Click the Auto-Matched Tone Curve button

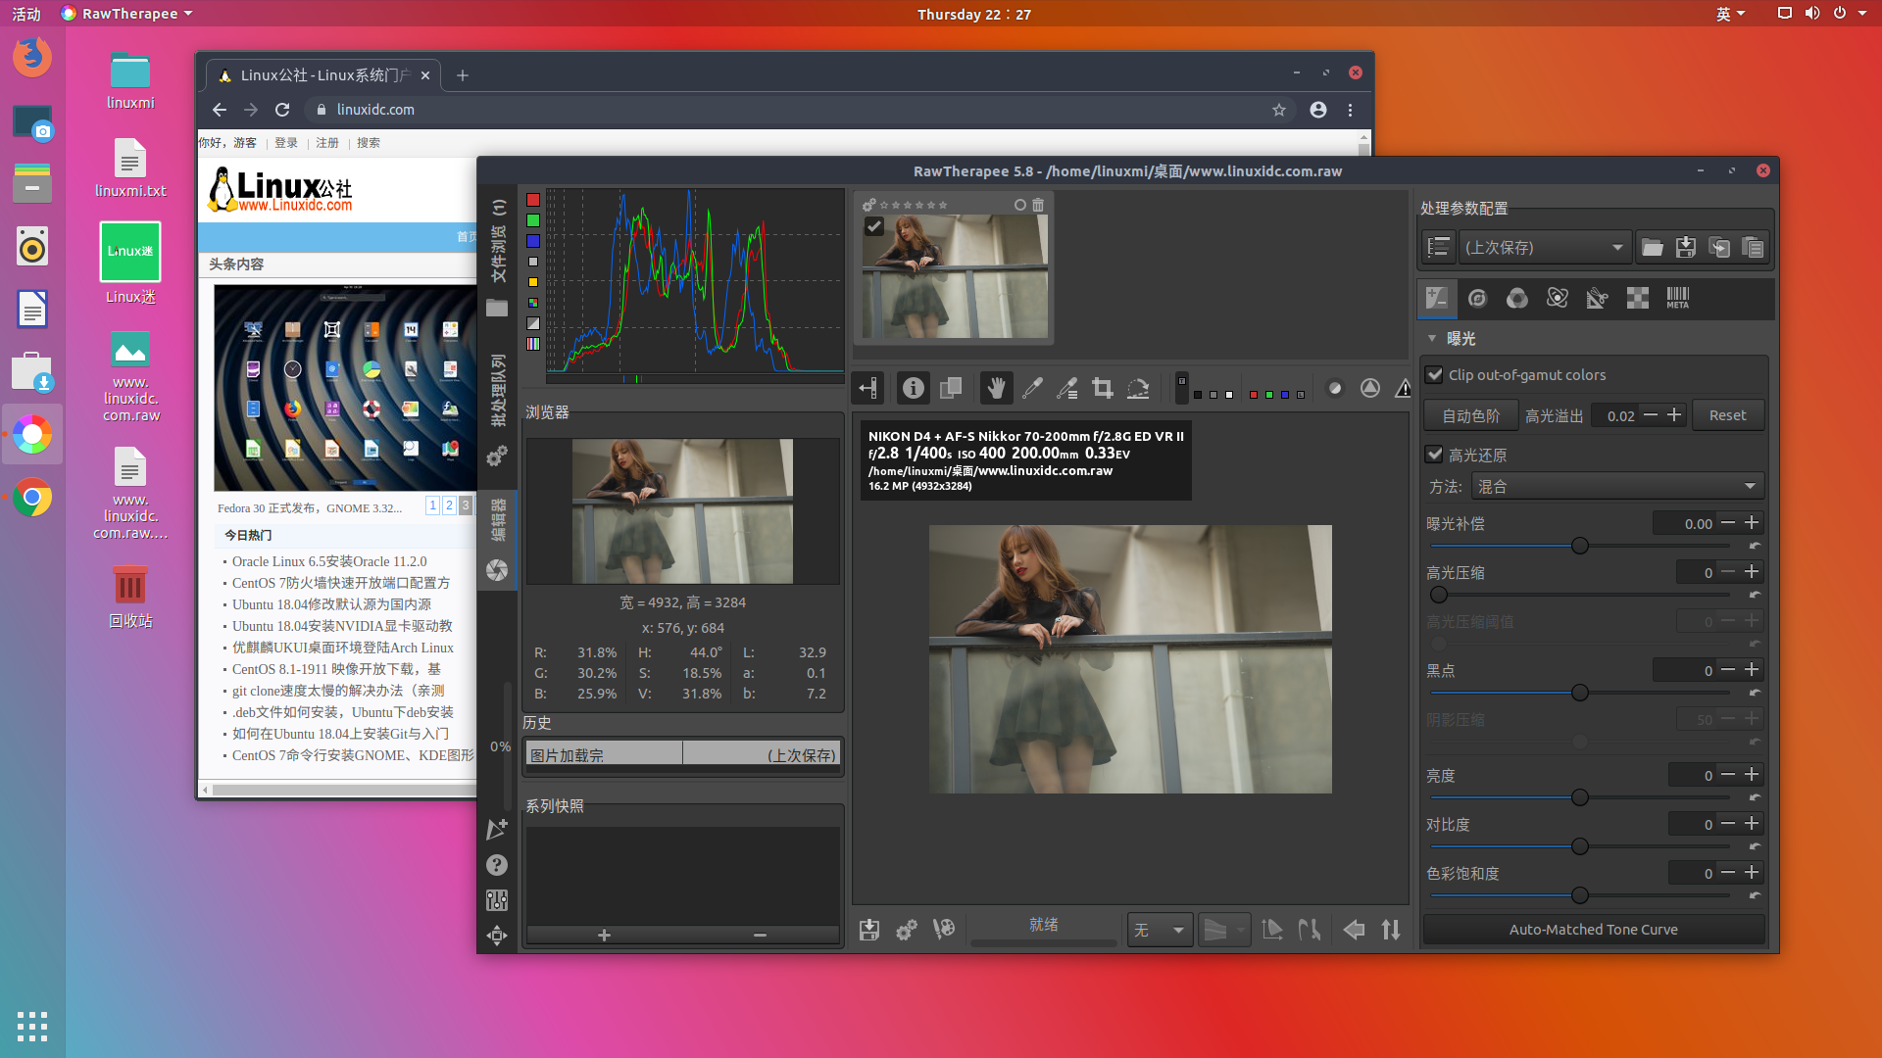tap(1593, 929)
